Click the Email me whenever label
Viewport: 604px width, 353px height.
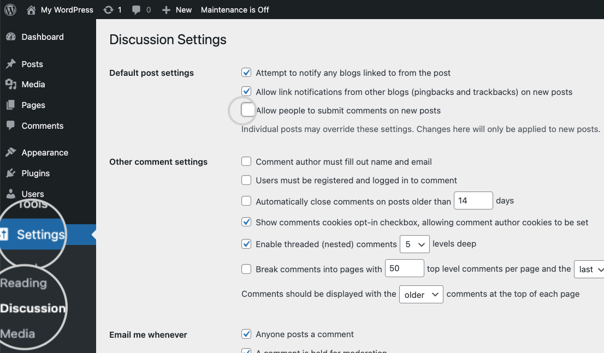pyautogui.click(x=148, y=335)
